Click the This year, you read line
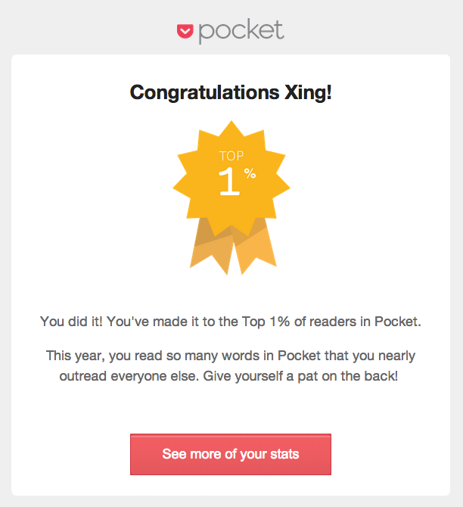 231,356
